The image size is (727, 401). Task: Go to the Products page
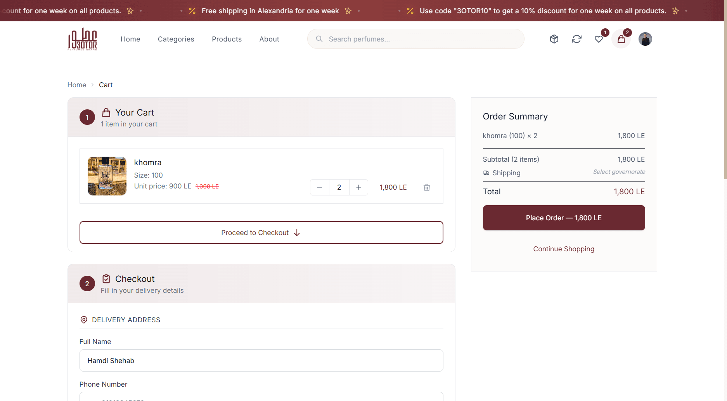[x=227, y=39]
